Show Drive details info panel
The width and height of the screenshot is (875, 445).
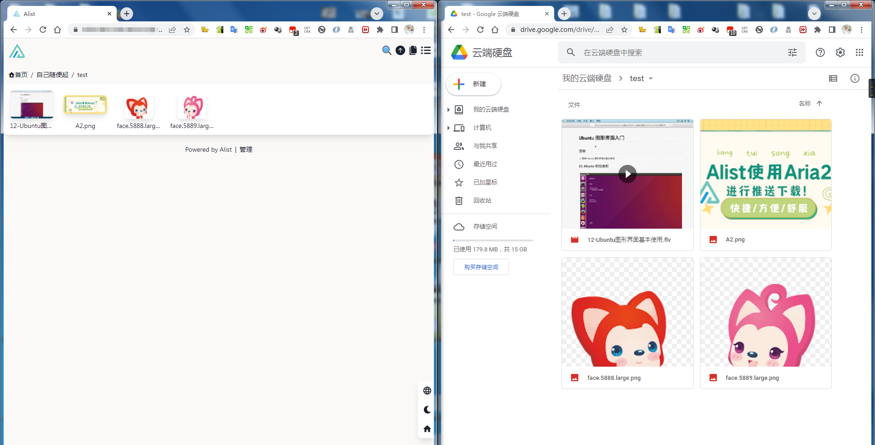854,78
